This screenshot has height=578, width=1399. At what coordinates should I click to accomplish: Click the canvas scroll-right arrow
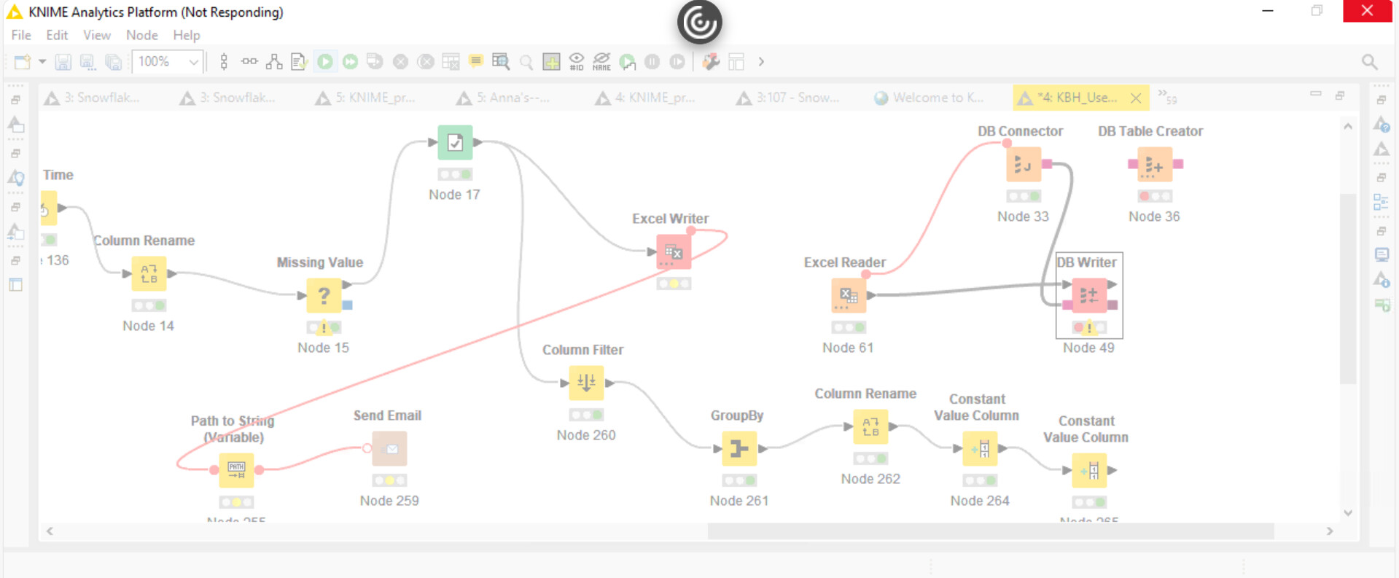[1330, 531]
